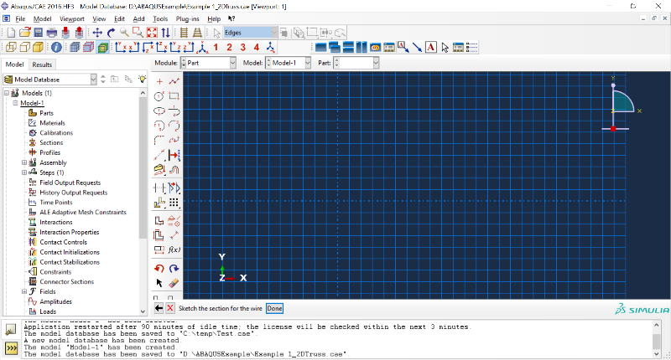Open the Viewport menu

tap(72, 18)
